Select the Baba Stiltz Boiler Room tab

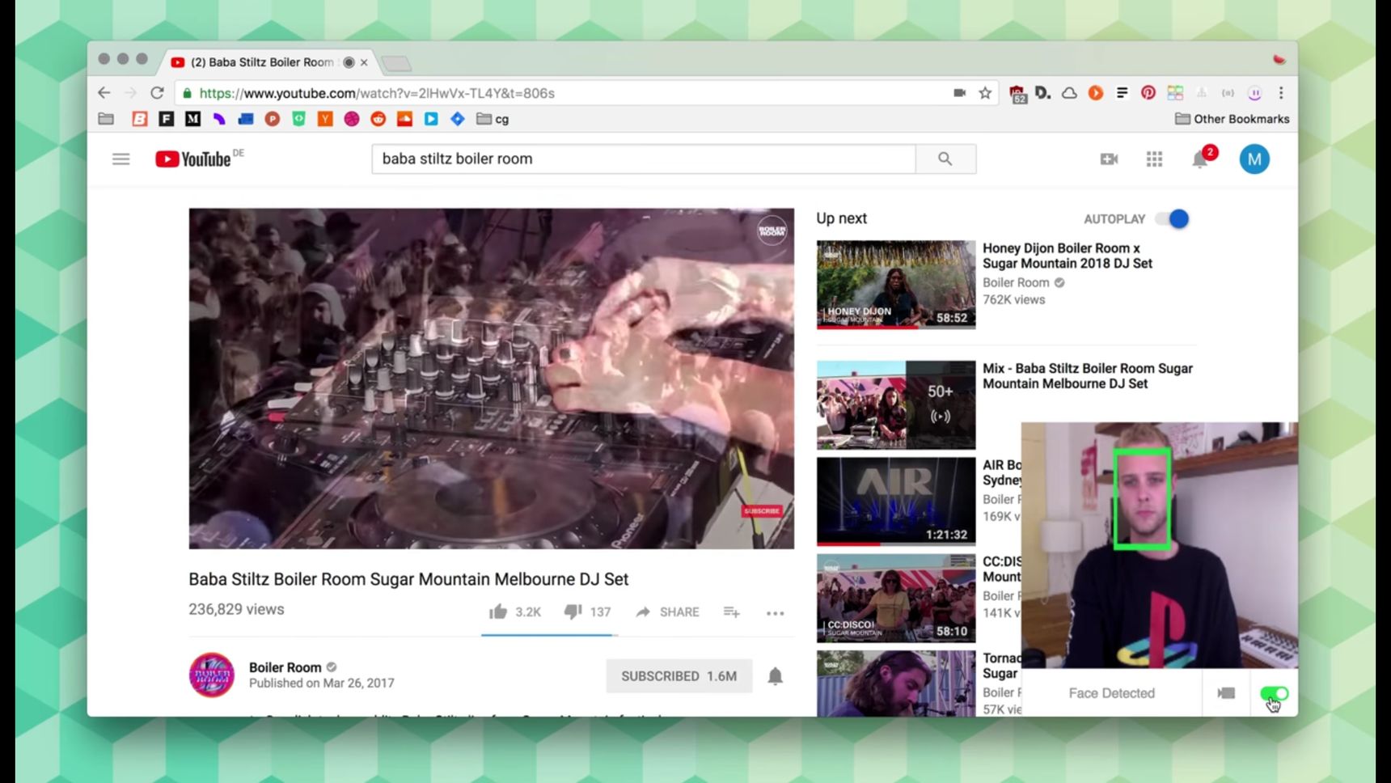(x=270, y=62)
